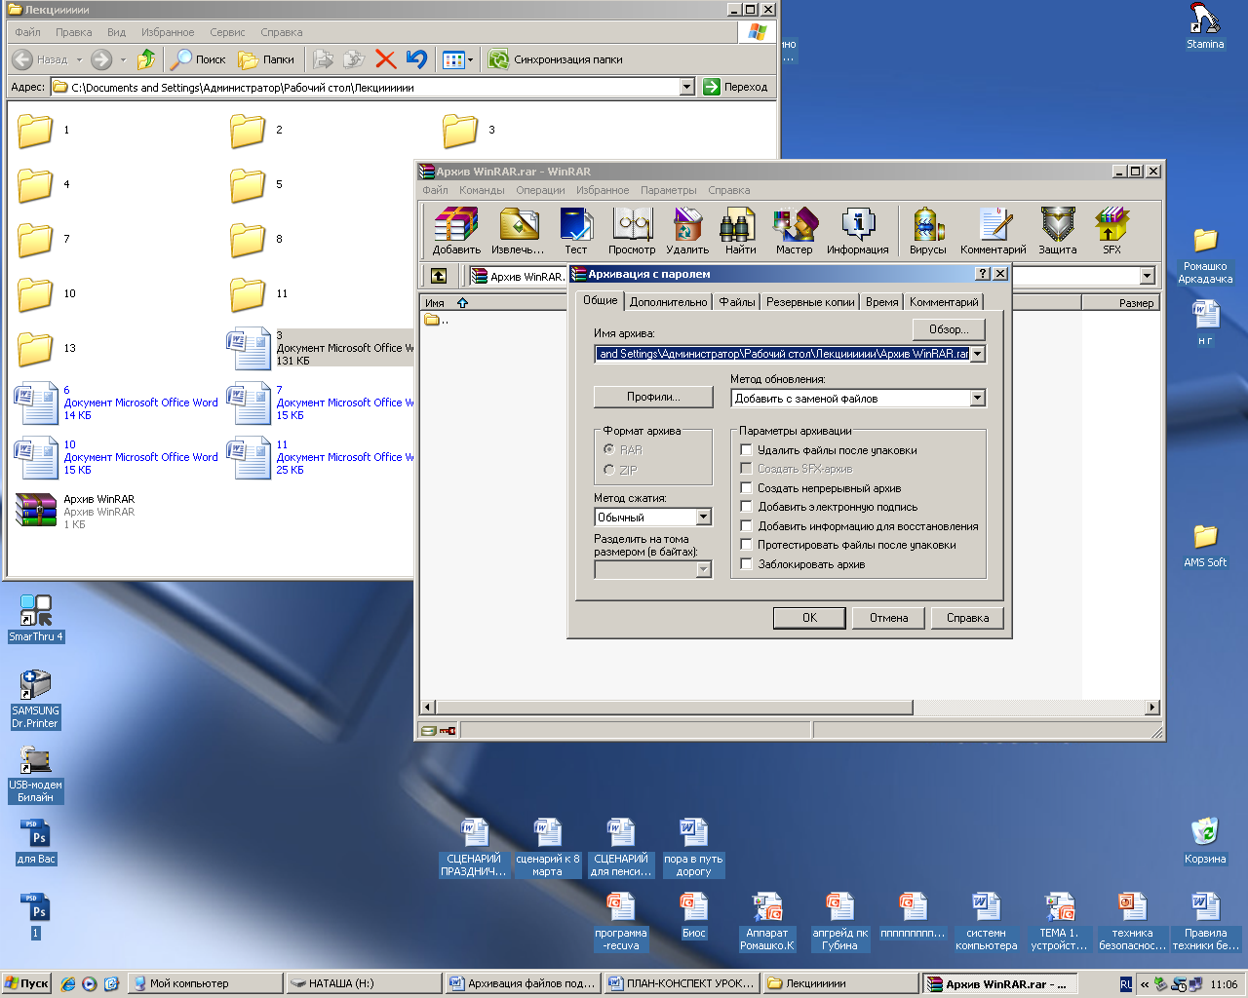
Task: Enable Удалить файлы после упаковки
Action: click(x=747, y=450)
